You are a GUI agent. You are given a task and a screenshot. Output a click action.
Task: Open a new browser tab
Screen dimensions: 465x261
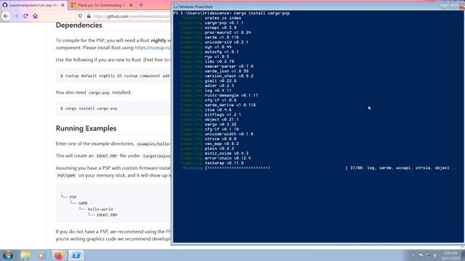(141, 5)
